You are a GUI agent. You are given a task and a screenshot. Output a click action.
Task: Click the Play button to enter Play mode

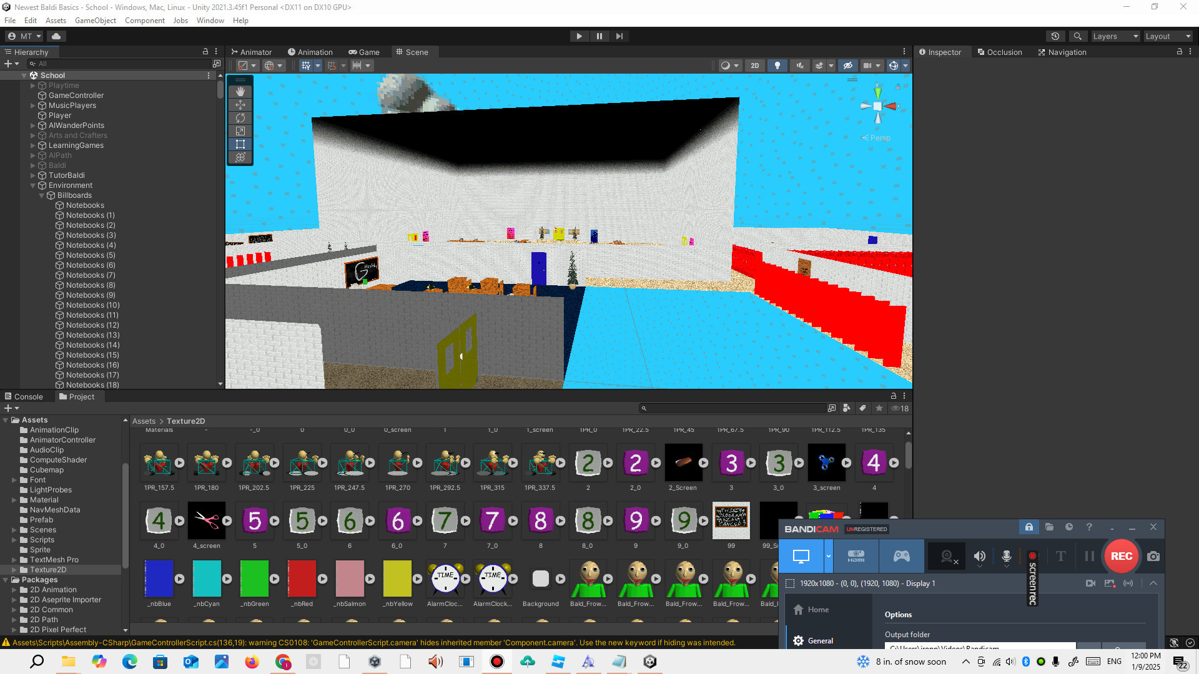click(579, 36)
